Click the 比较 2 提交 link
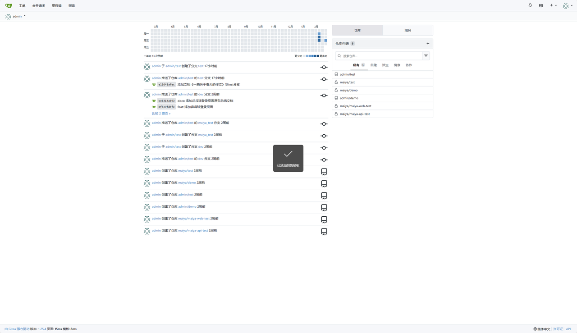The image size is (577, 333). (161, 114)
